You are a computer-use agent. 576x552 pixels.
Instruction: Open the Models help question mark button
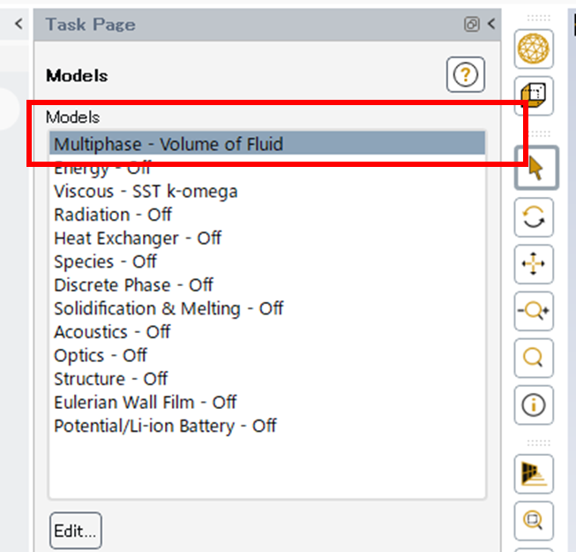[x=466, y=75]
